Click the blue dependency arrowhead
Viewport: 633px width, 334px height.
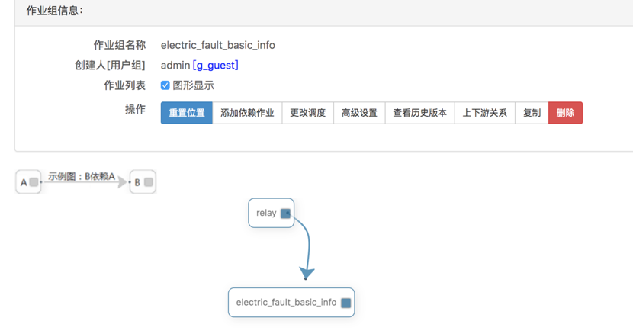point(307,272)
